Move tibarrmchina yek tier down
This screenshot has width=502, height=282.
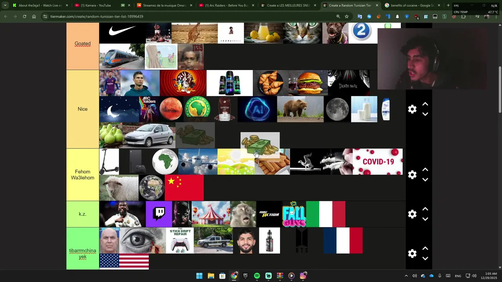(425, 258)
